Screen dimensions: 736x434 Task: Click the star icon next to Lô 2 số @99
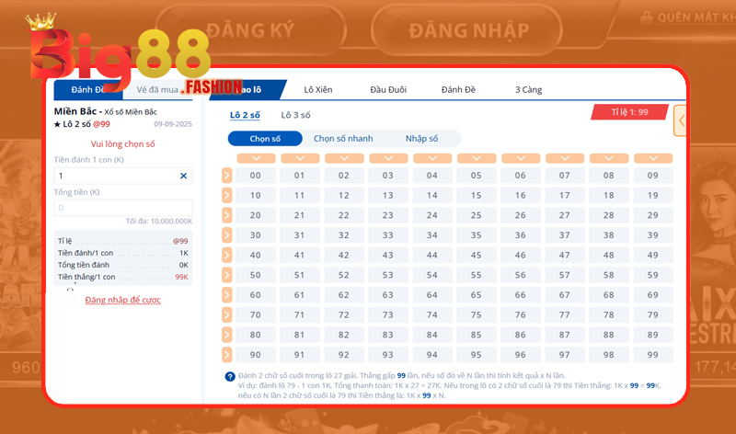coord(57,124)
